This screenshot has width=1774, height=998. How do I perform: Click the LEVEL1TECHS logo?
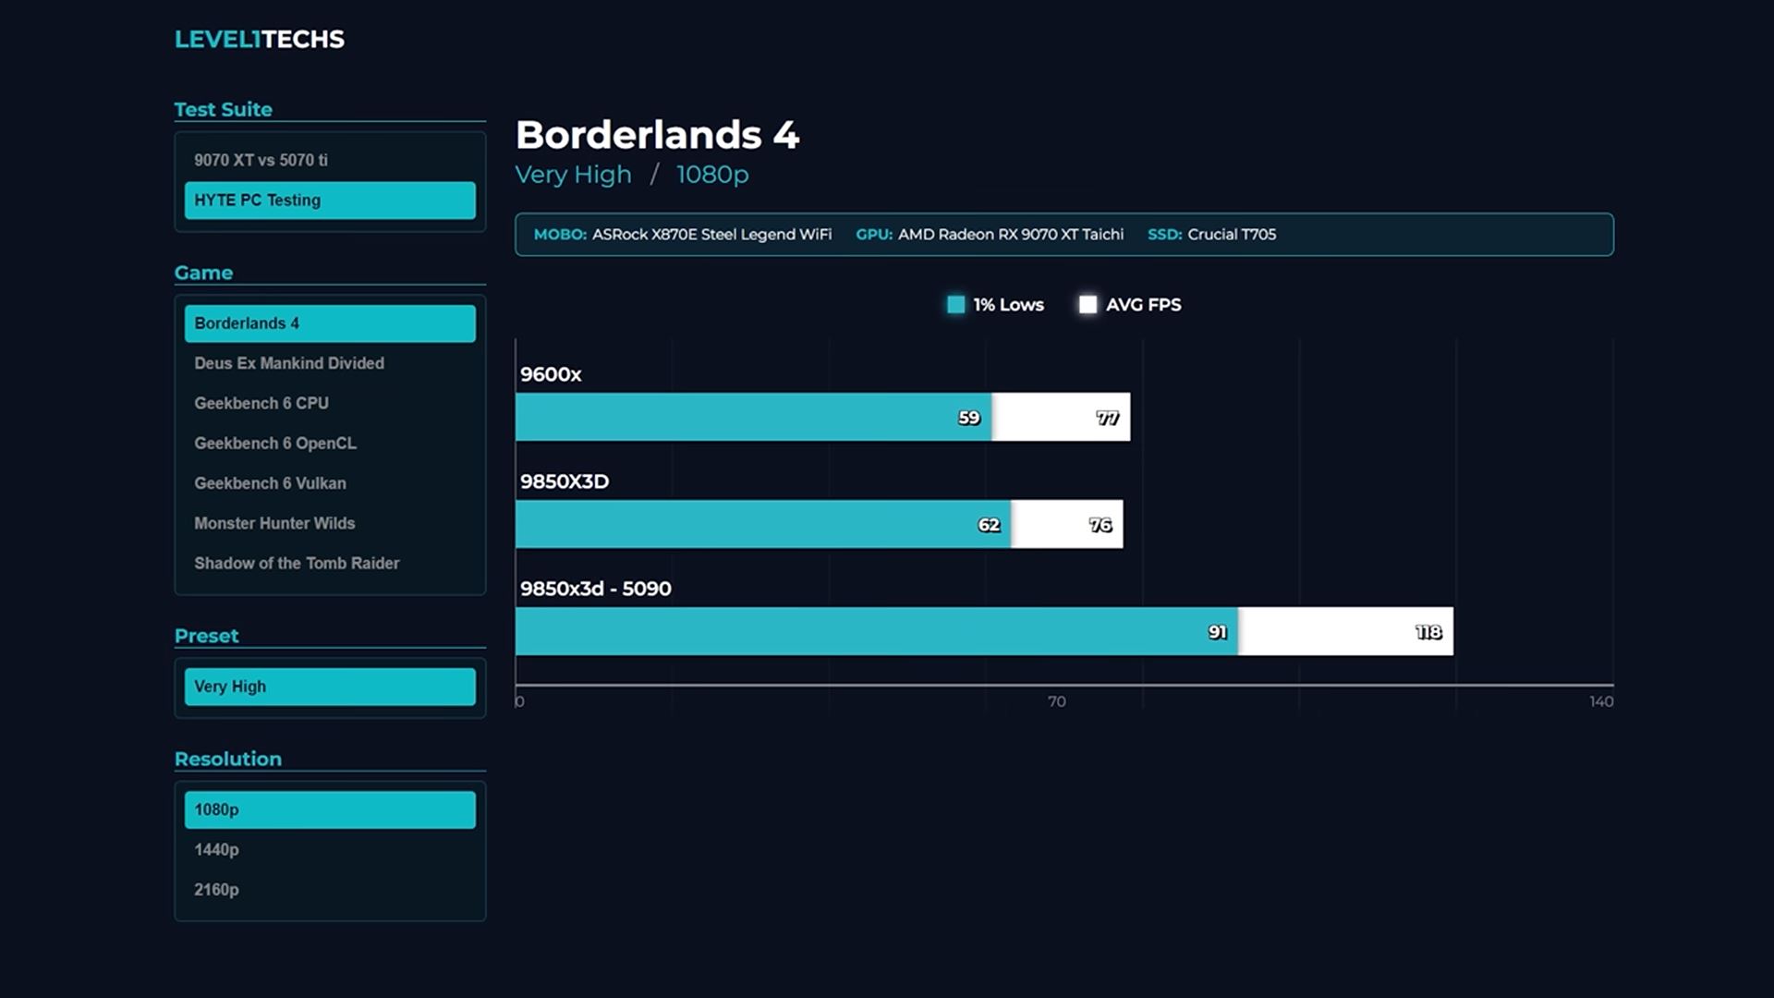tap(260, 39)
